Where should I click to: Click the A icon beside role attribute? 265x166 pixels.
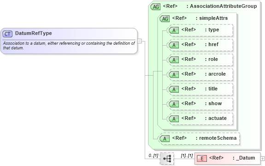click(x=174, y=59)
